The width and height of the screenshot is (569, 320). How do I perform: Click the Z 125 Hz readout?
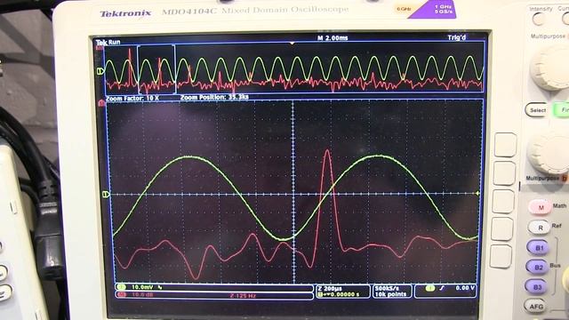point(243,295)
